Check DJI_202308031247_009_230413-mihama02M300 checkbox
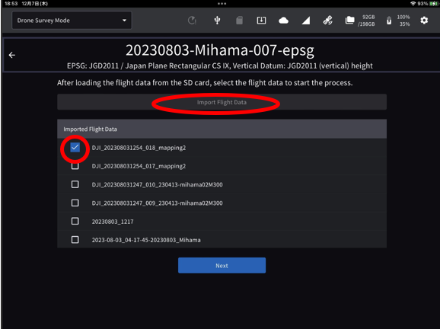Viewport: 440px width, 329px height. pyautogui.click(x=75, y=203)
